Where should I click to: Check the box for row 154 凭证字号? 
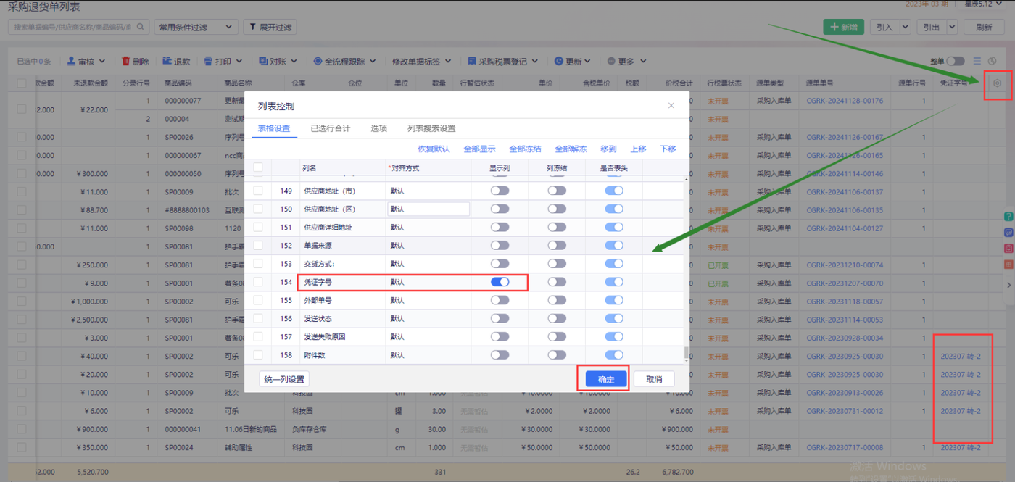pos(258,282)
